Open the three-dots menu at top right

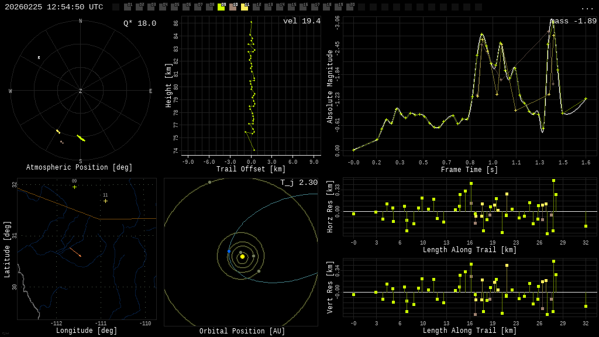[587, 8]
